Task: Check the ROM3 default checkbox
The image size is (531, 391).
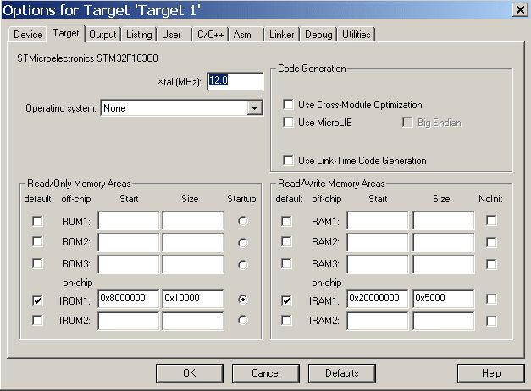Action: tap(37, 263)
